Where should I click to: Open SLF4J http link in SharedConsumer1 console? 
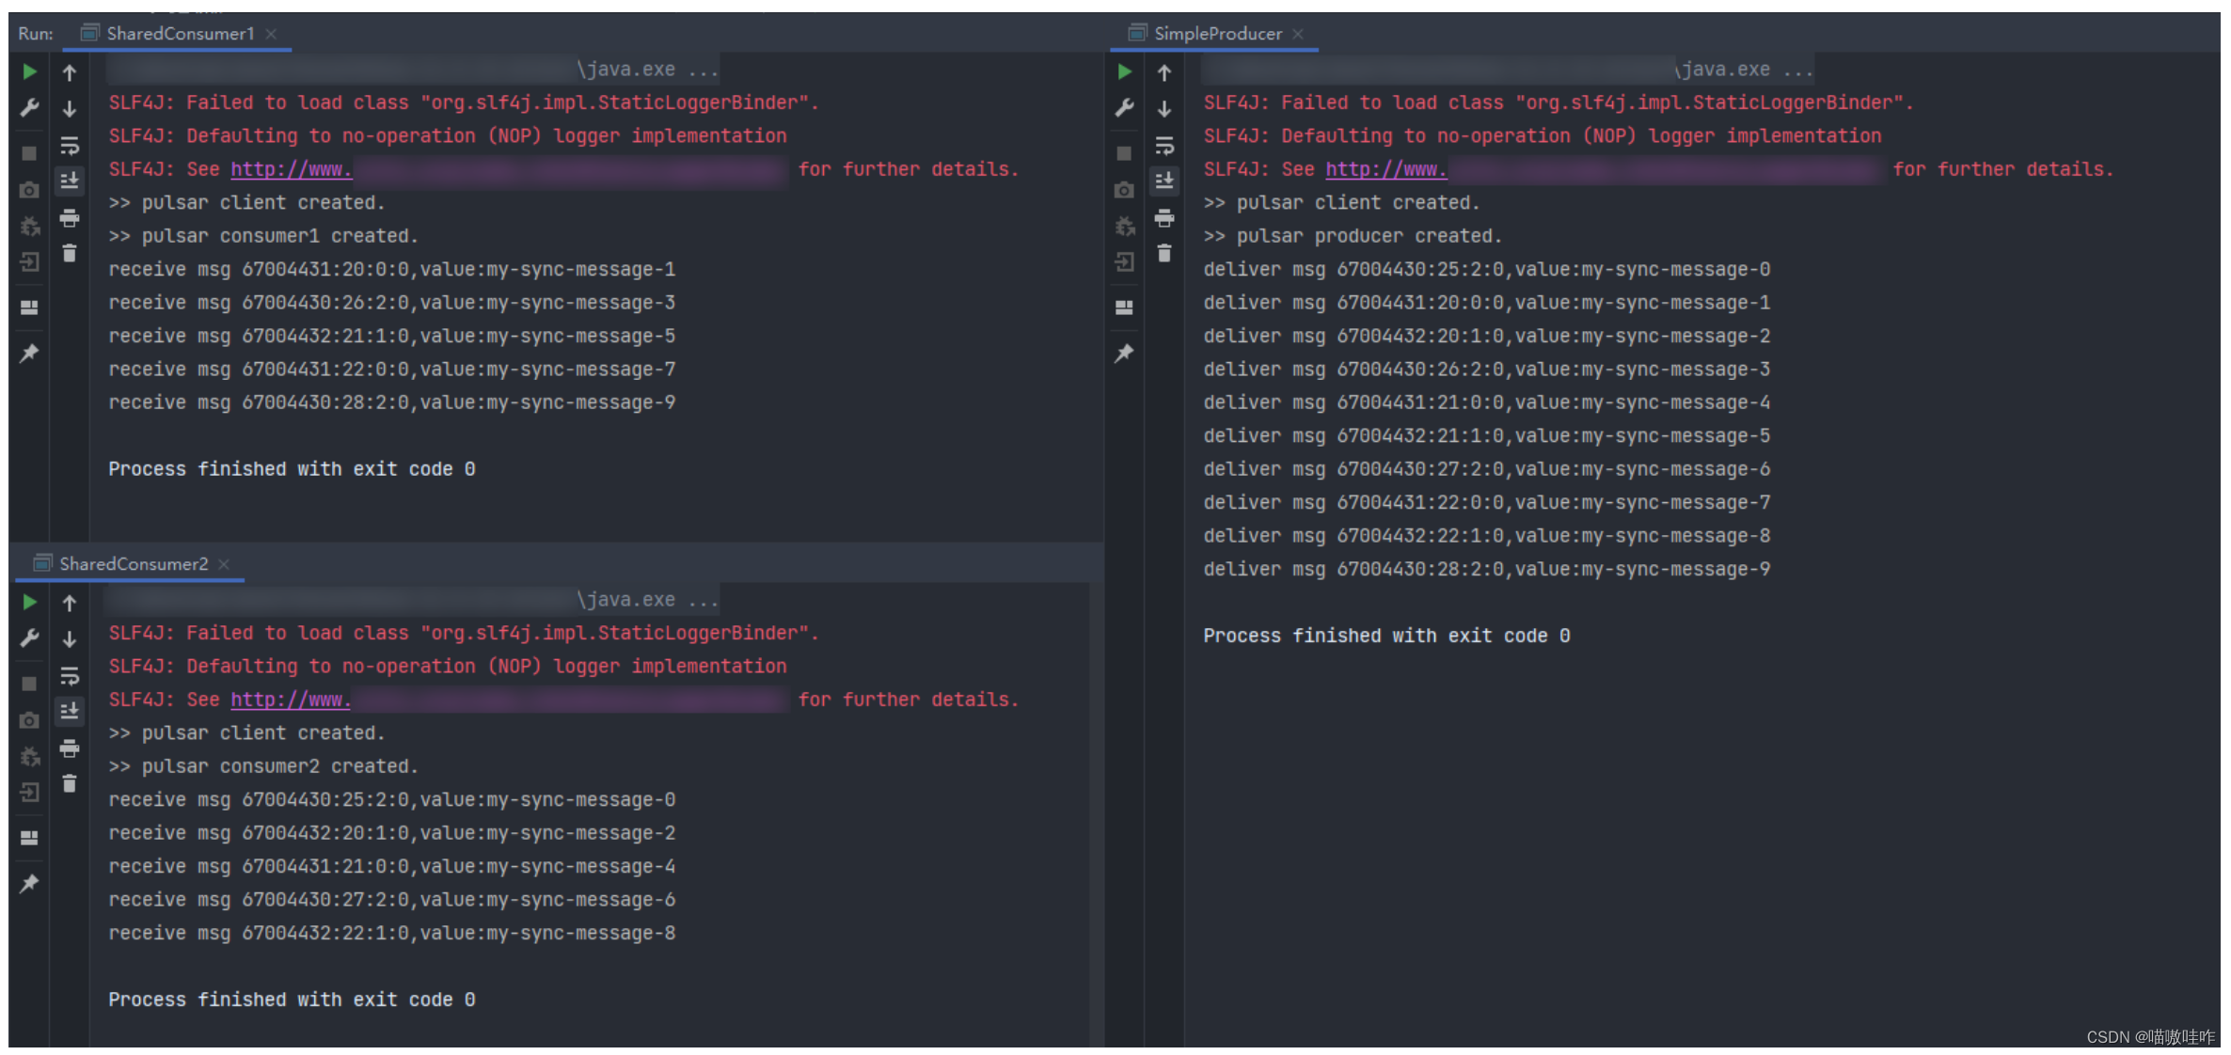pyautogui.click(x=291, y=169)
